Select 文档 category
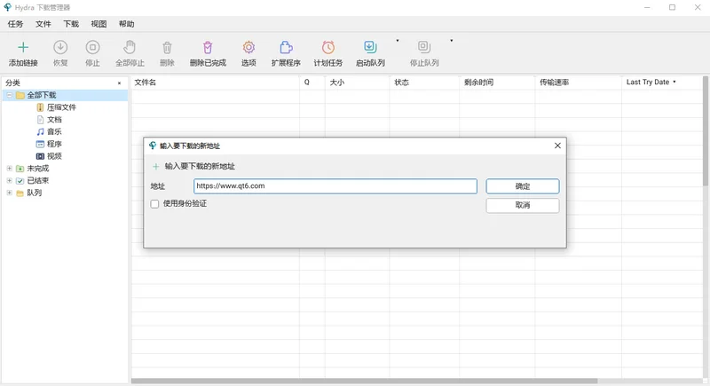The width and height of the screenshot is (710, 386). [54, 120]
